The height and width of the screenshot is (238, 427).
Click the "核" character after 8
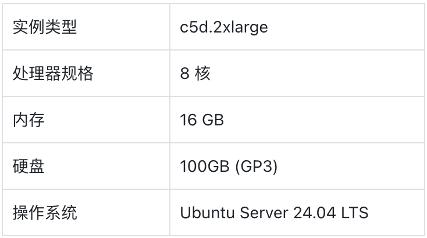(x=202, y=74)
